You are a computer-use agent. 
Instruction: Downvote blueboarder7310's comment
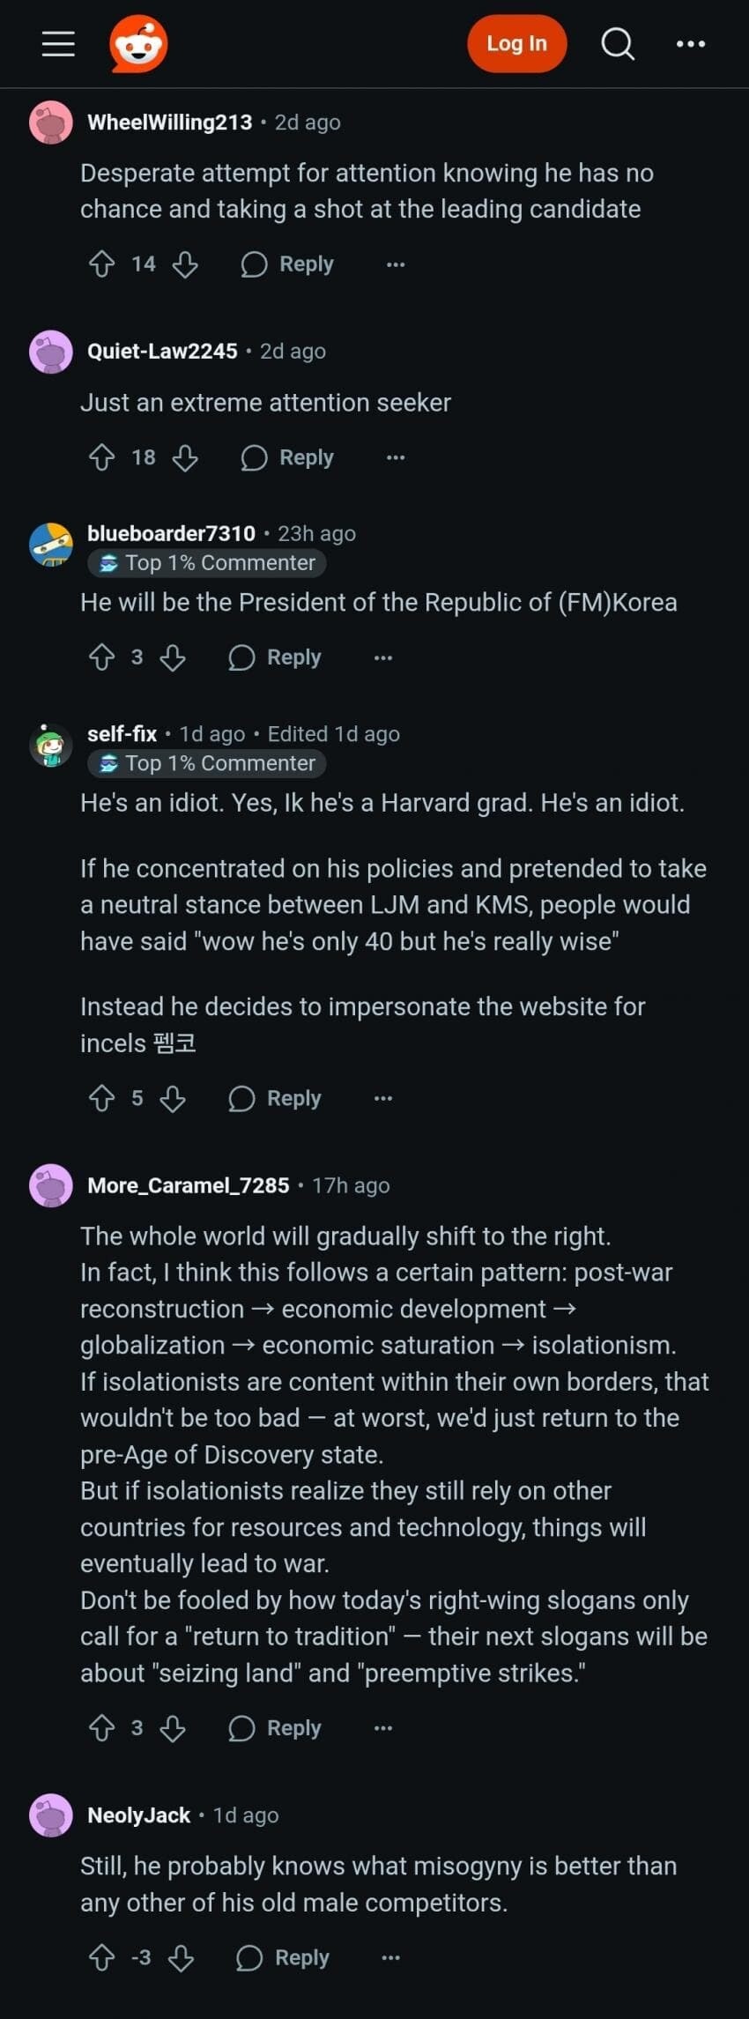point(173,657)
